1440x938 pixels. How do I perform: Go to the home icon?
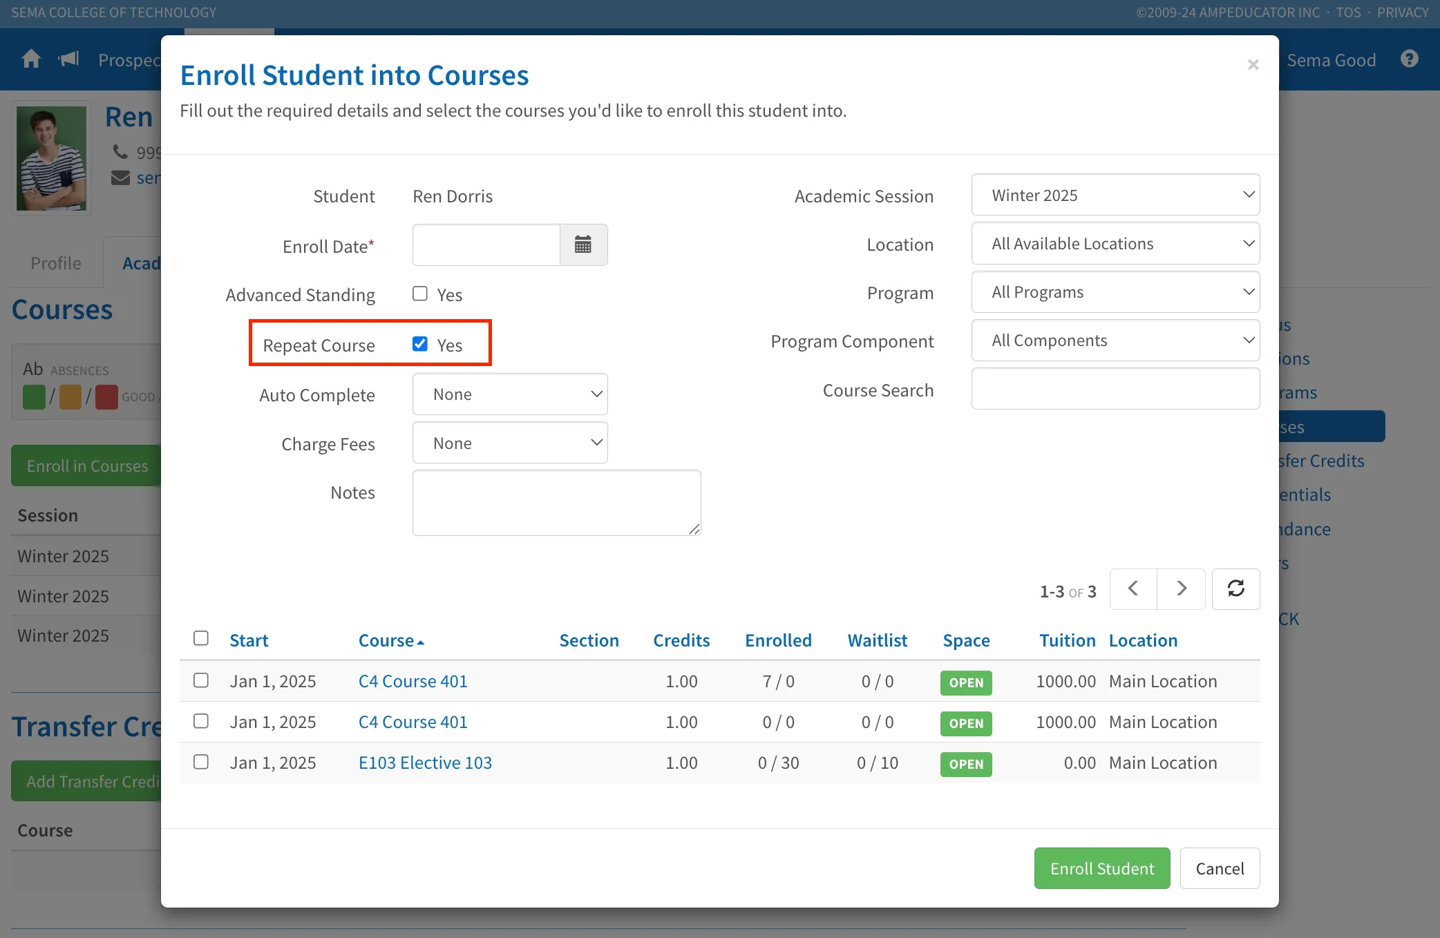point(31,59)
